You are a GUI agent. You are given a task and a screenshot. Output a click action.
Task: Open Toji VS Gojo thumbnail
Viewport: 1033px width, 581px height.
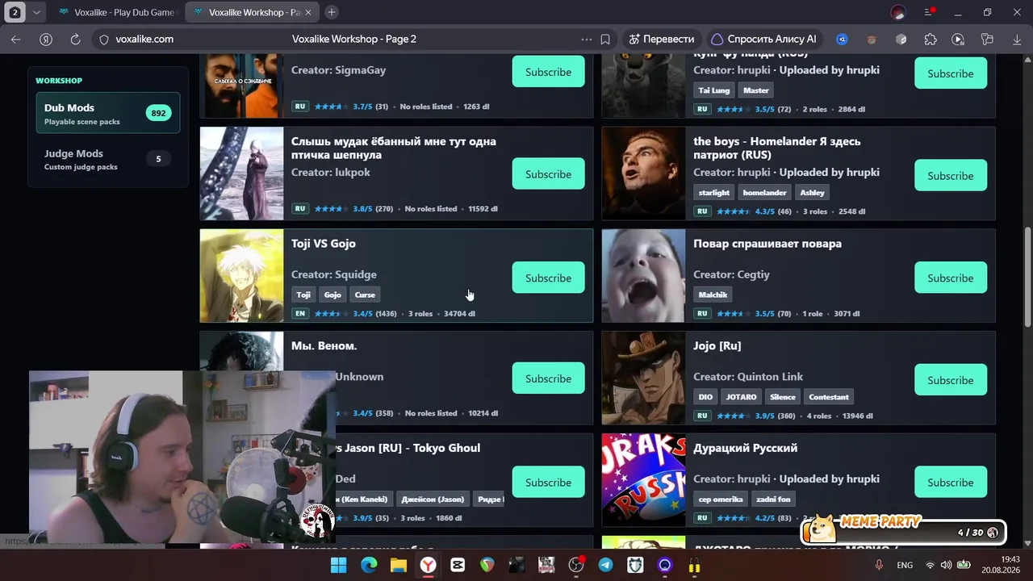pos(241,276)
